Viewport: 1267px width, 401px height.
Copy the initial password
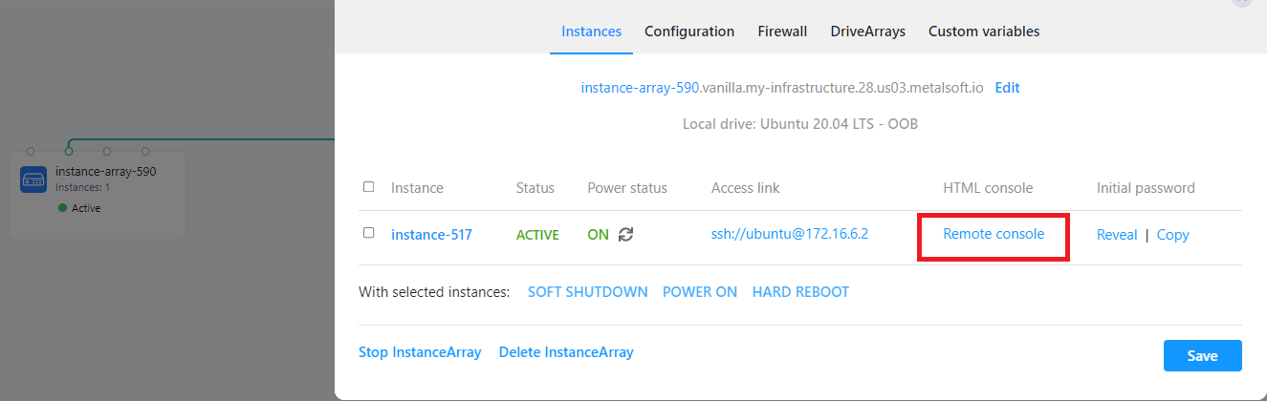[1172, 235]
